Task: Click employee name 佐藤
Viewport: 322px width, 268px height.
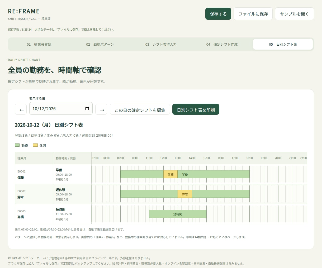Action: [x=21, y=178]
